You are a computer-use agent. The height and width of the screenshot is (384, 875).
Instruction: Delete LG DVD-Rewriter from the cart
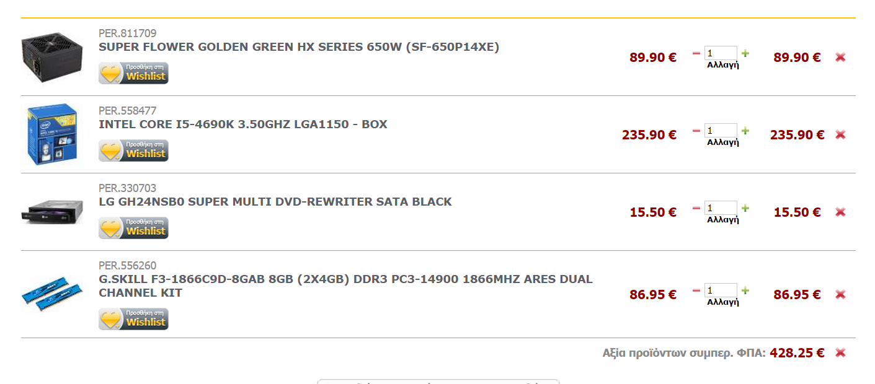[x=840, y=212]
